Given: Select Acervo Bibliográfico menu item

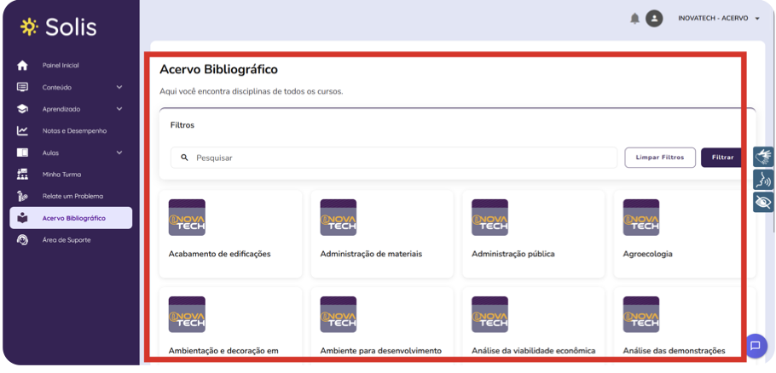Looking at the screenshot, I should pyautogui.click(x=71, y=218).
